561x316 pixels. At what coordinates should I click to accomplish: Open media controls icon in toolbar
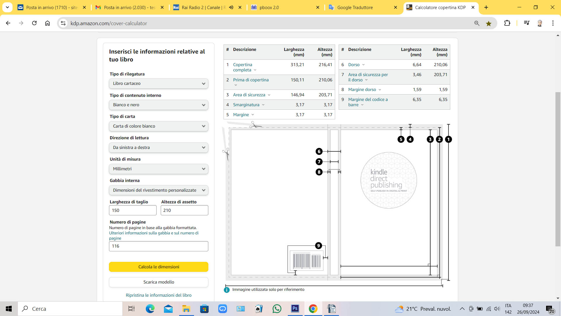[x=527, y=23]
